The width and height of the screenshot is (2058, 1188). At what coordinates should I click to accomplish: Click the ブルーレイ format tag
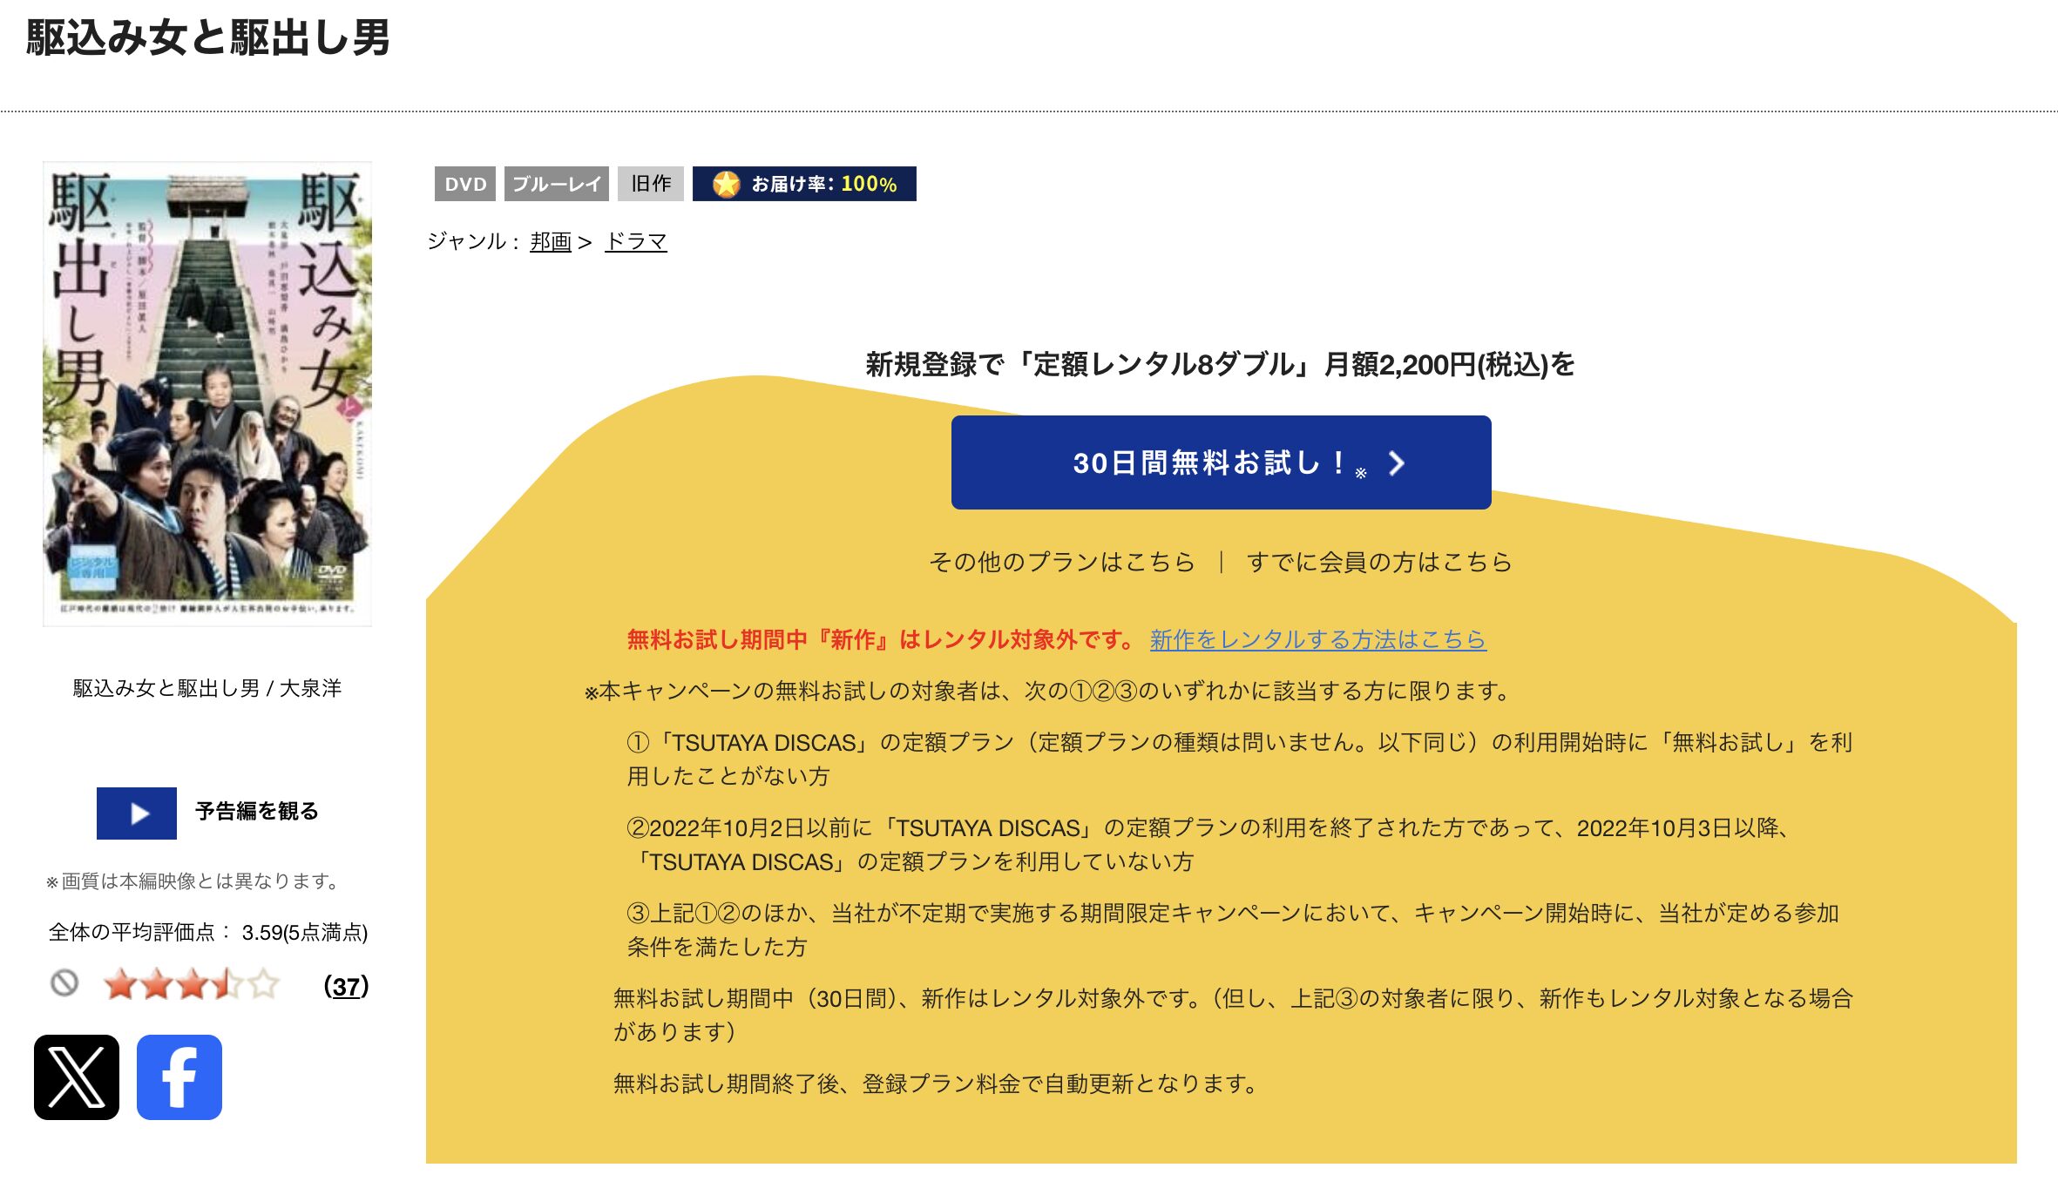tap(557, 184)
